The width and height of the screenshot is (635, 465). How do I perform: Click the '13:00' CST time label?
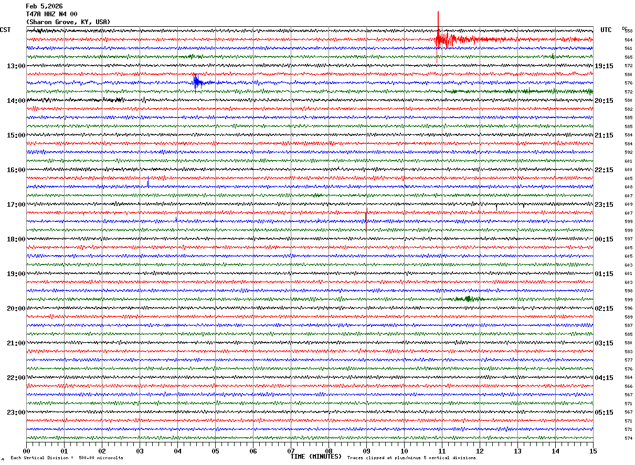[x=16, y=66]
